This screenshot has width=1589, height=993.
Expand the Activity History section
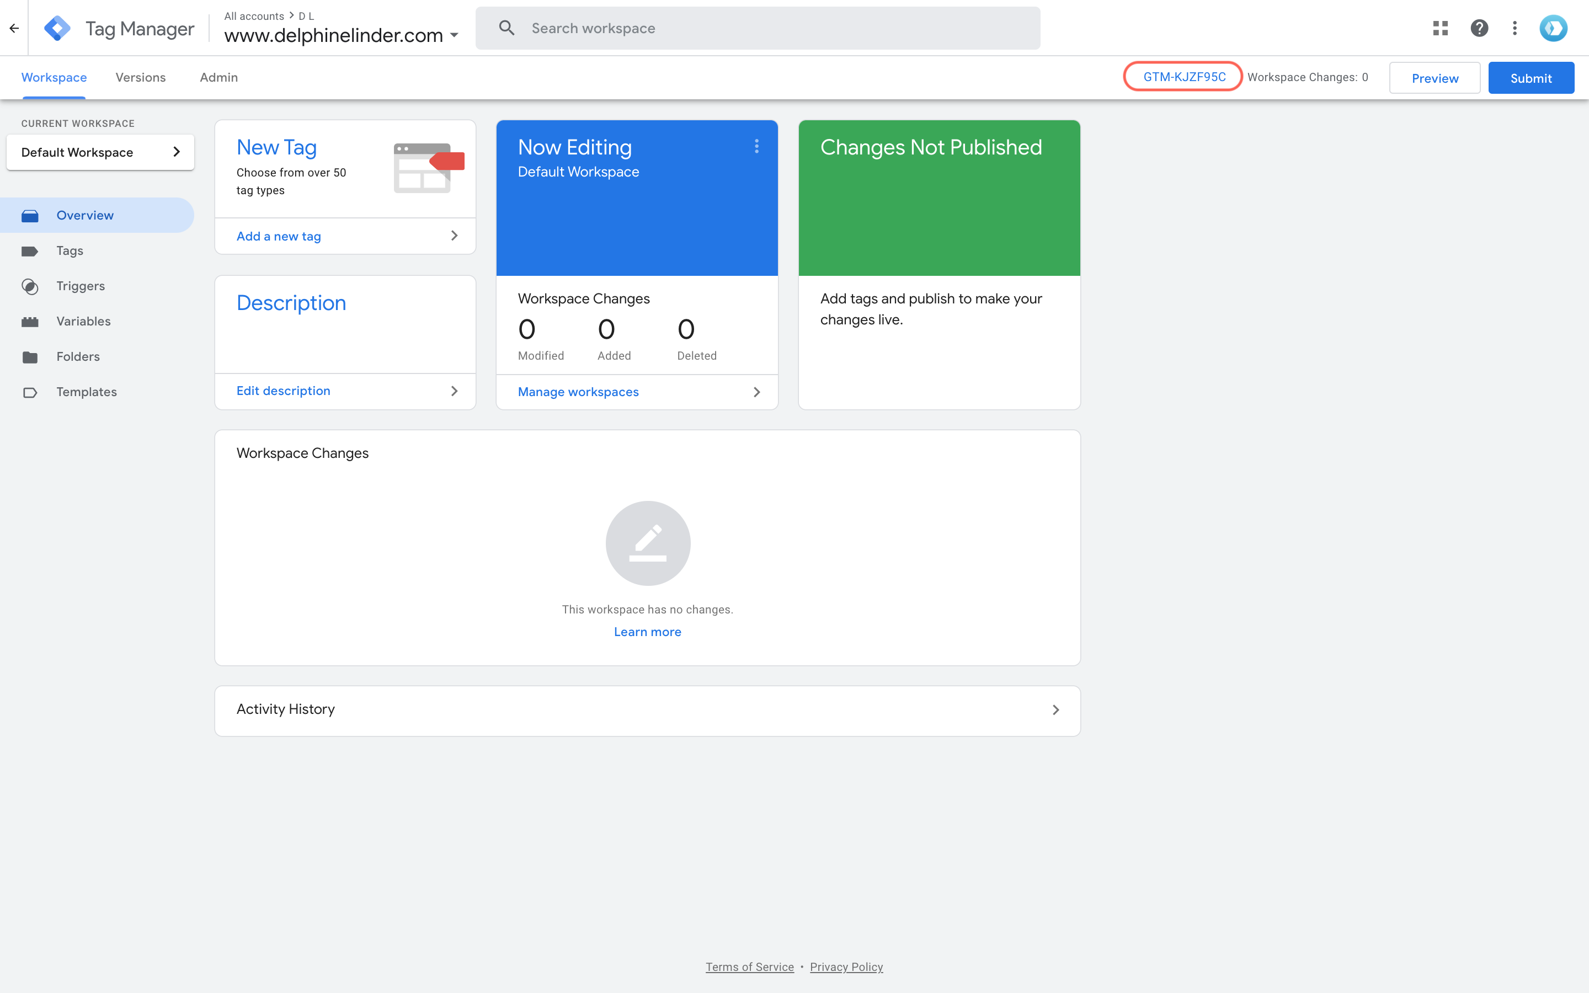point(1055,710)
